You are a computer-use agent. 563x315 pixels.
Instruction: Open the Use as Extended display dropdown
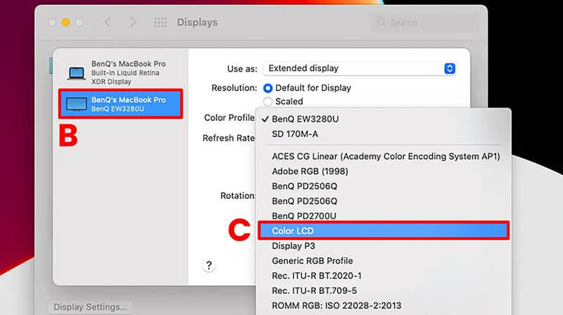[360, 68]
